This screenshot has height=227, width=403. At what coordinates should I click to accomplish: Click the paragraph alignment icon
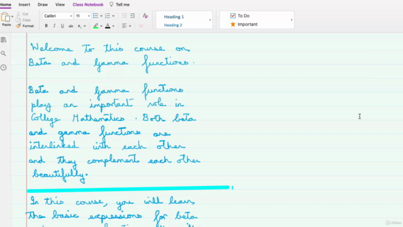(x=124, y=26)
